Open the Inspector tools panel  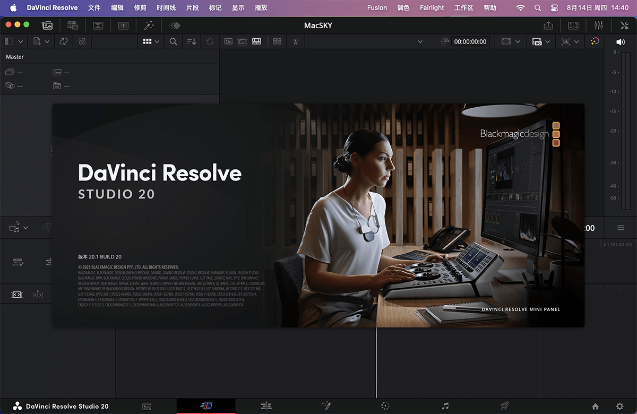click(624, 25)
